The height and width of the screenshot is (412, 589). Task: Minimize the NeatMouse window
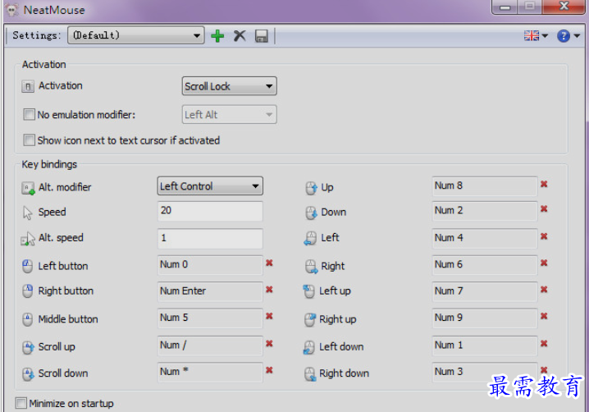[x=505, y=7]
